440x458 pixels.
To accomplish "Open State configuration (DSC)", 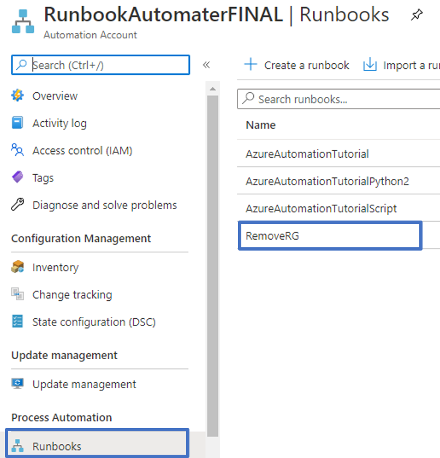I will pos(94,322).
